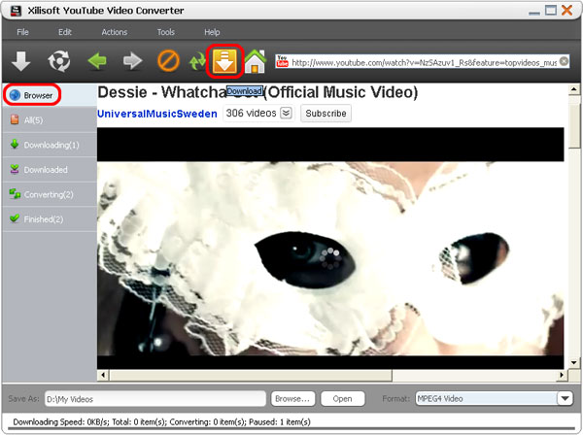Screen dimensions: 583x435
Task: Click the YouTube URL address field
Action: [x=424, y=62]
